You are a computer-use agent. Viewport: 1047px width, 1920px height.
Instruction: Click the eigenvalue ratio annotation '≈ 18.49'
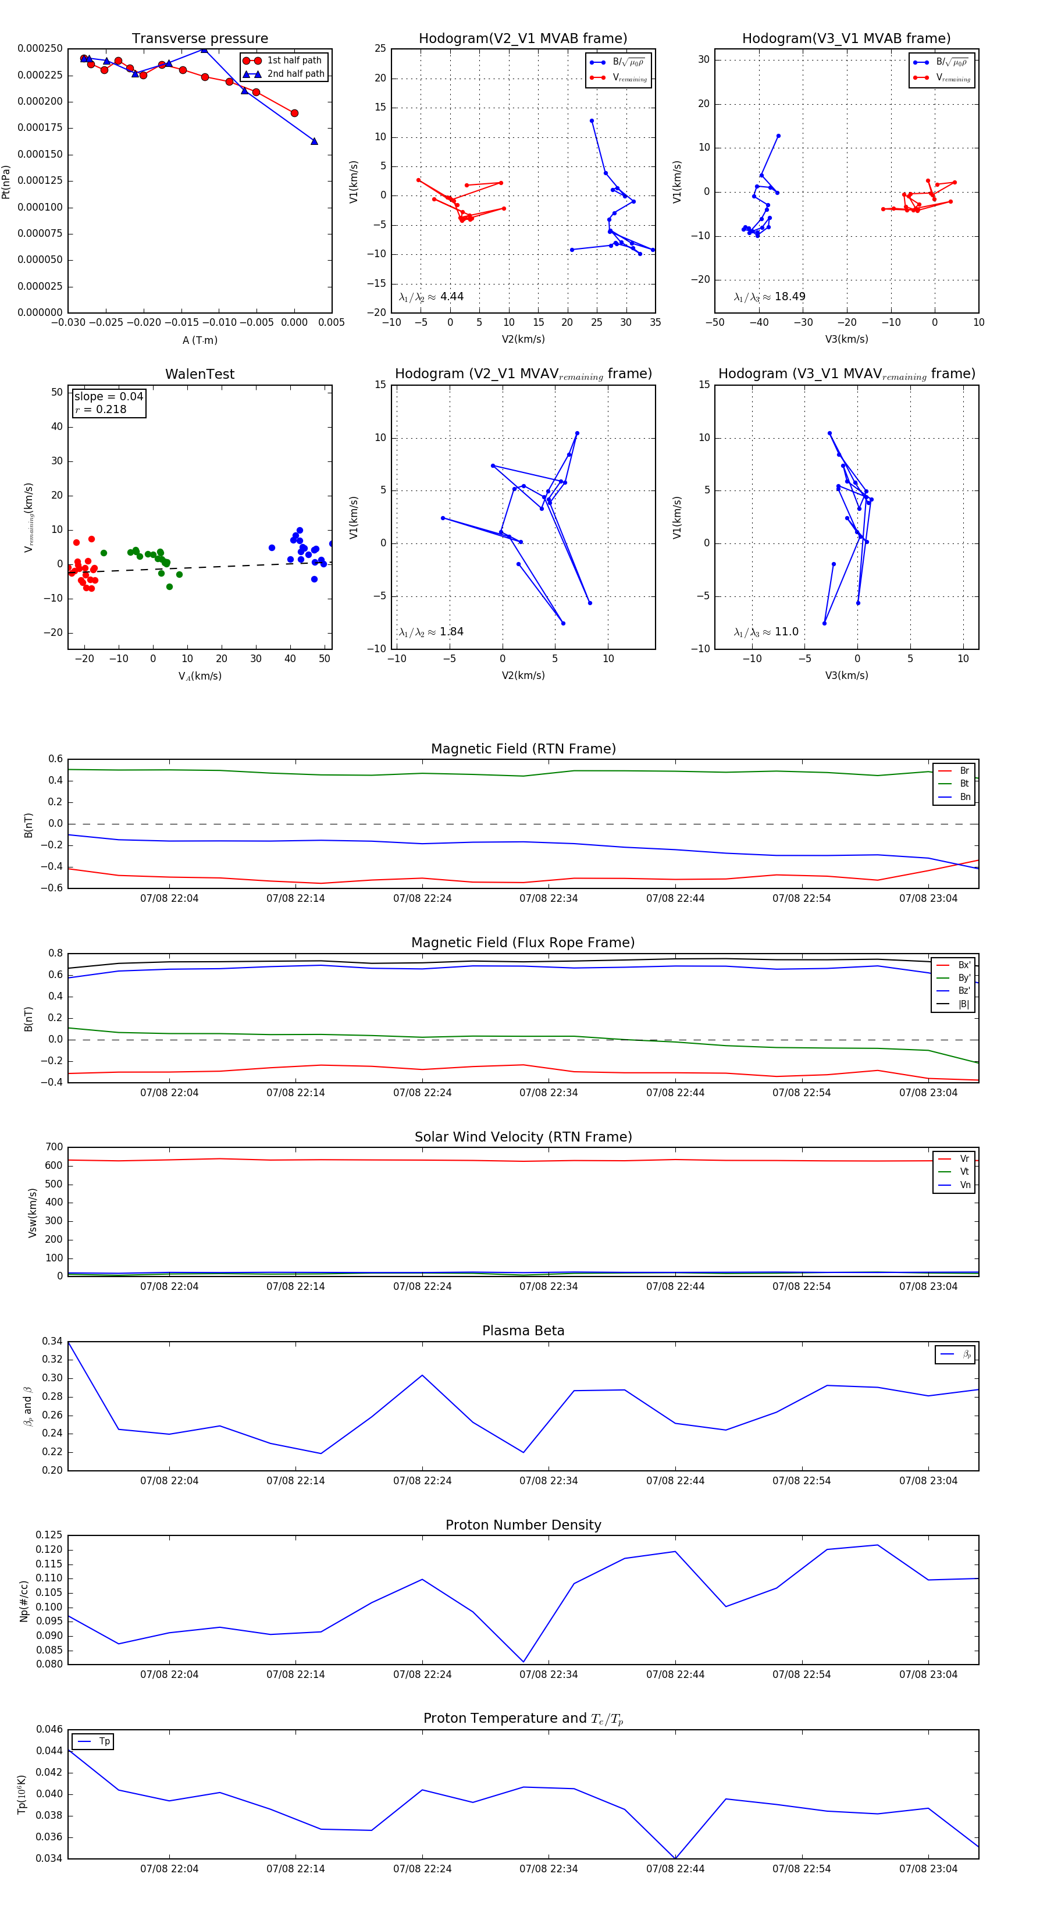tap(770, 297)
